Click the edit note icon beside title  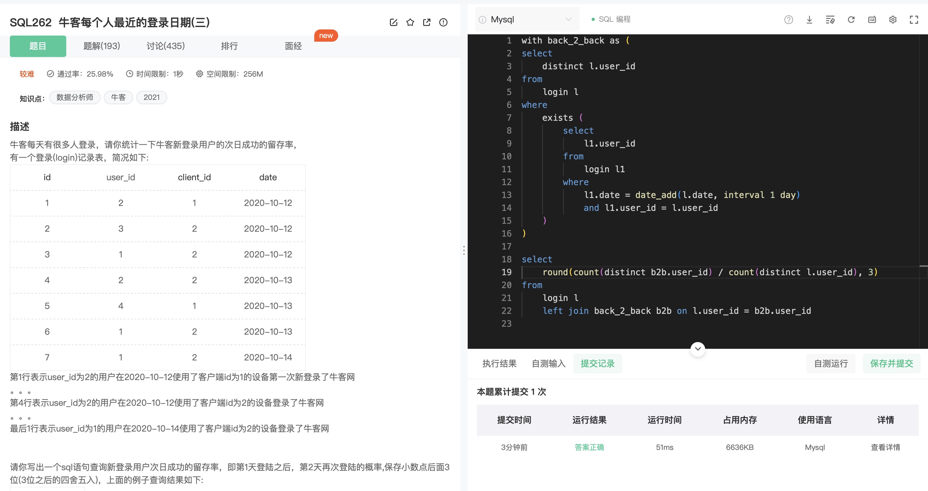(x=393, y=22)
